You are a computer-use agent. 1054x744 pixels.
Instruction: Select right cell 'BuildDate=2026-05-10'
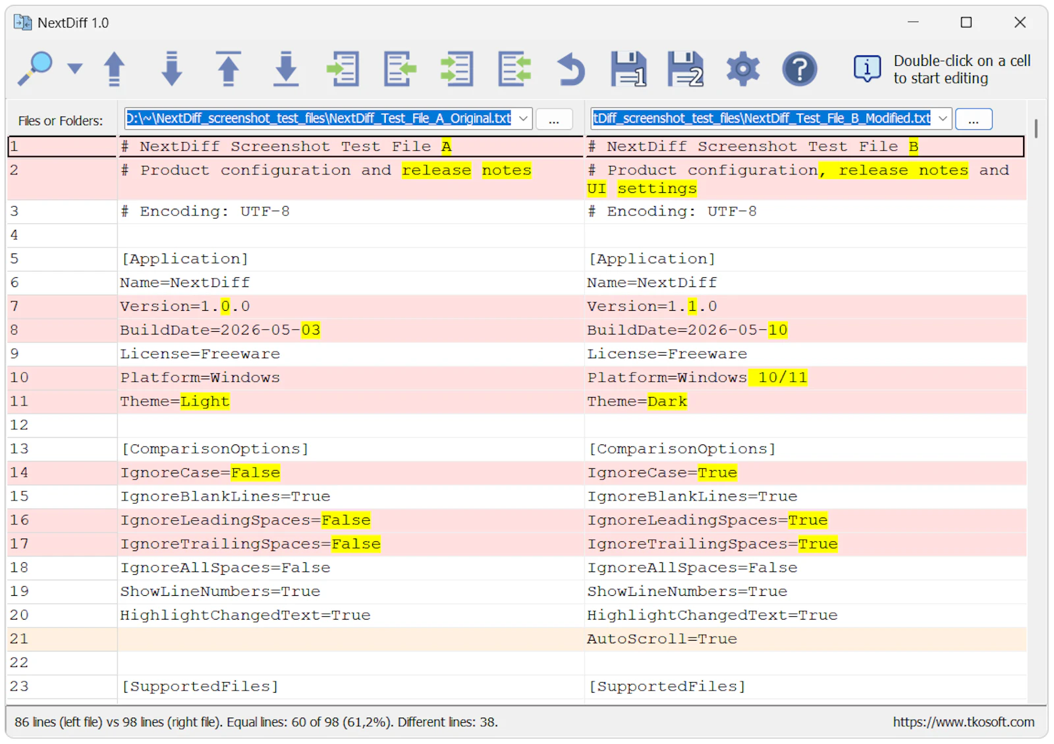806,331
